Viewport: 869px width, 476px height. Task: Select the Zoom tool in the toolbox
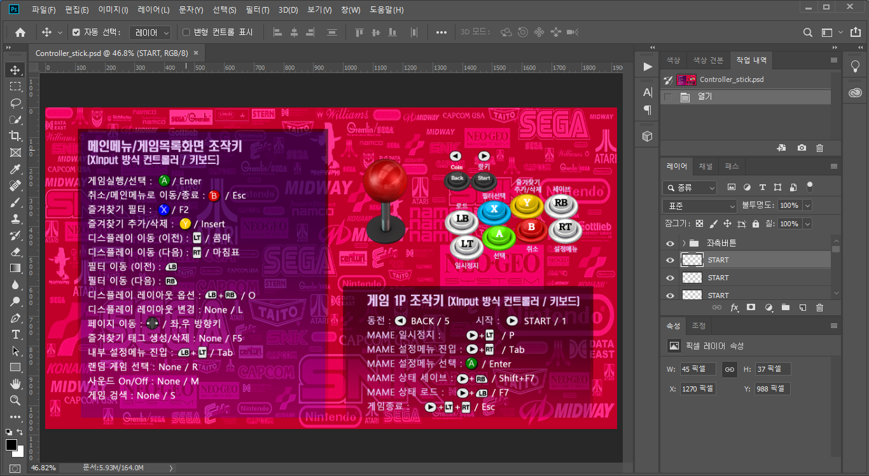tap(15, 400)
